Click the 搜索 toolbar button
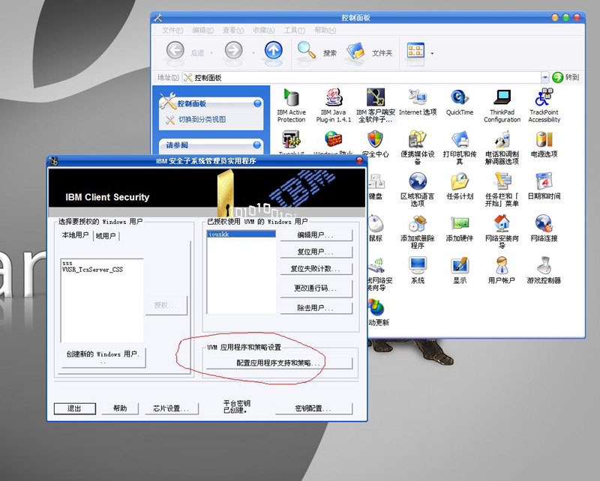 point(317,52)
